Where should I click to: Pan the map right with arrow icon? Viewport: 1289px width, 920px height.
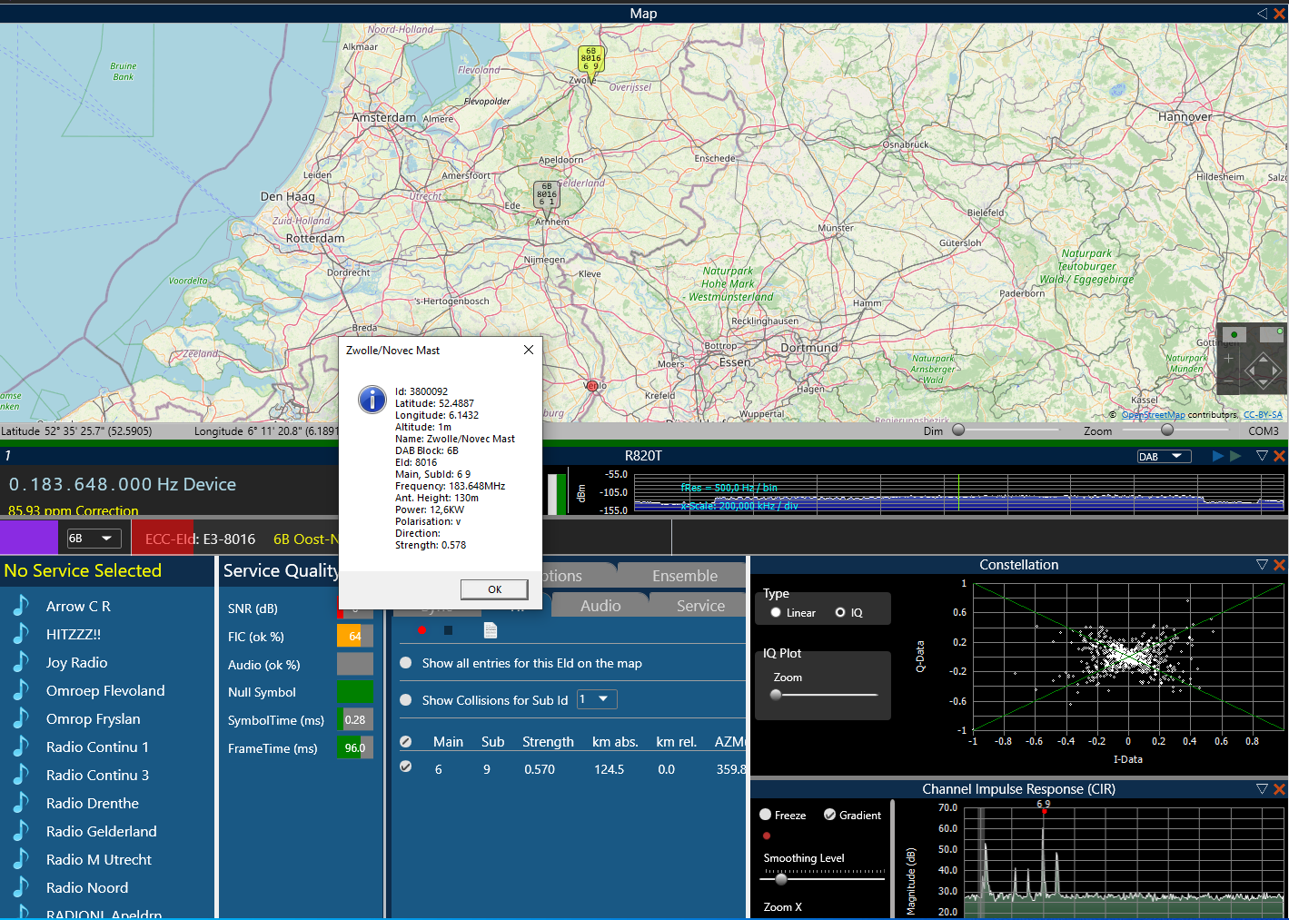pyautogui.click(x=1275, y=371)
